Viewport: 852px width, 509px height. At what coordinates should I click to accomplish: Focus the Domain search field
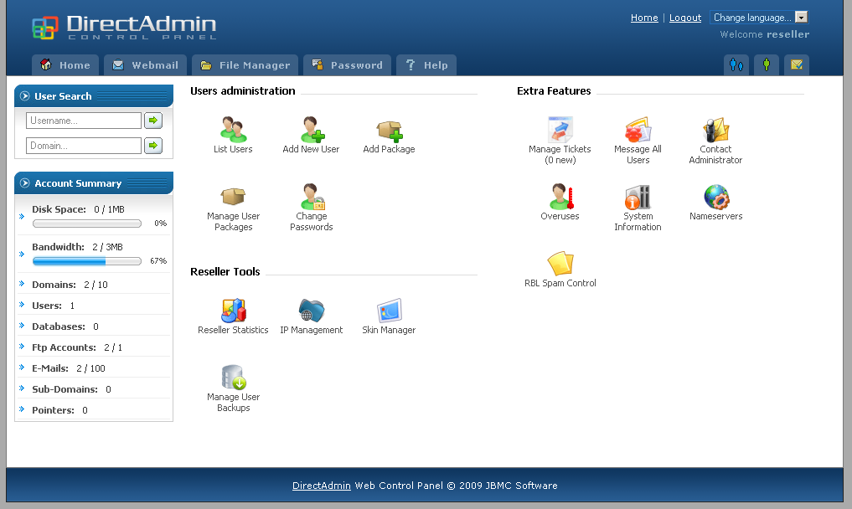(84, 146)
